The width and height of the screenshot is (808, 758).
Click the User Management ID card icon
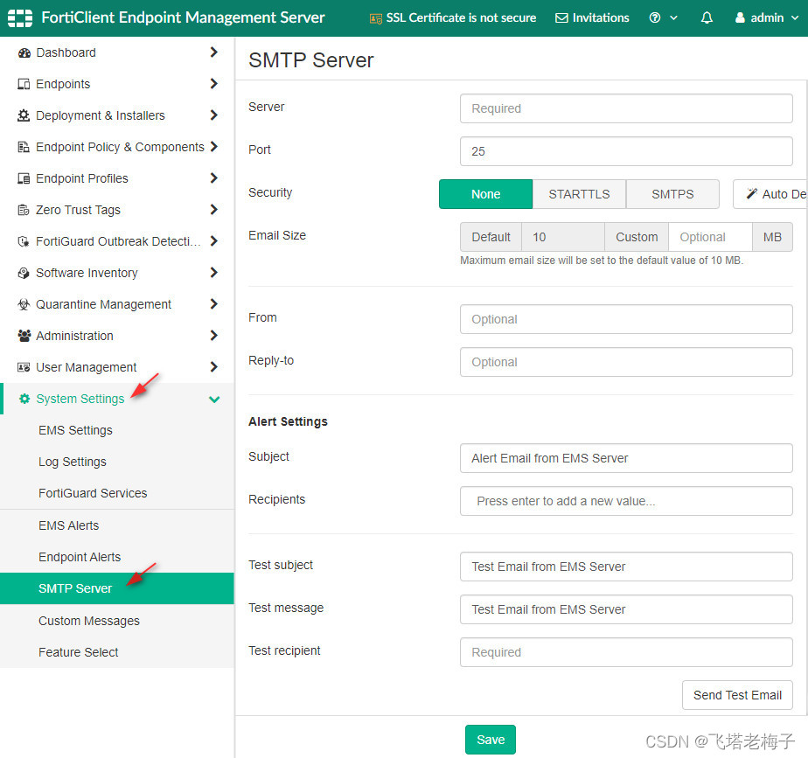coord(24,367)
